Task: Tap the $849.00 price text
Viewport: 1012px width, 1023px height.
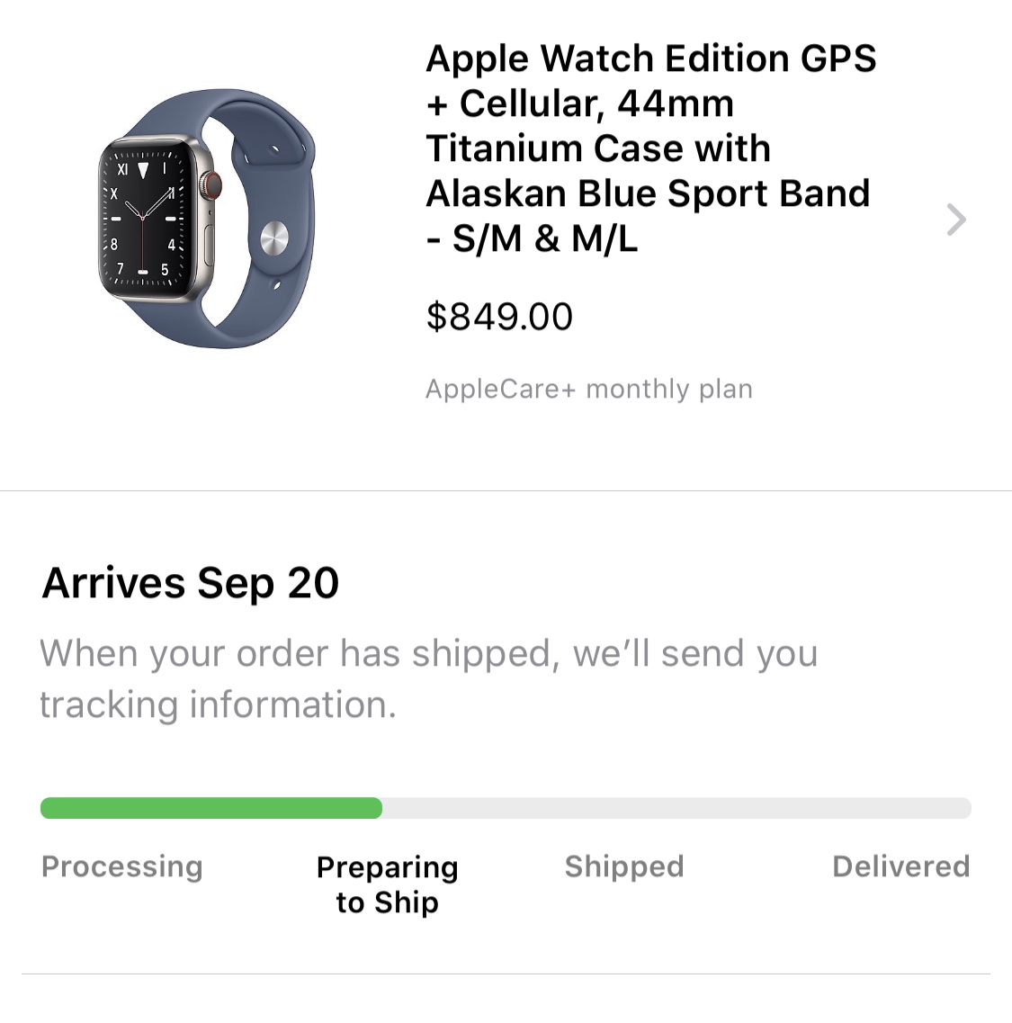Action: [499, 317]
